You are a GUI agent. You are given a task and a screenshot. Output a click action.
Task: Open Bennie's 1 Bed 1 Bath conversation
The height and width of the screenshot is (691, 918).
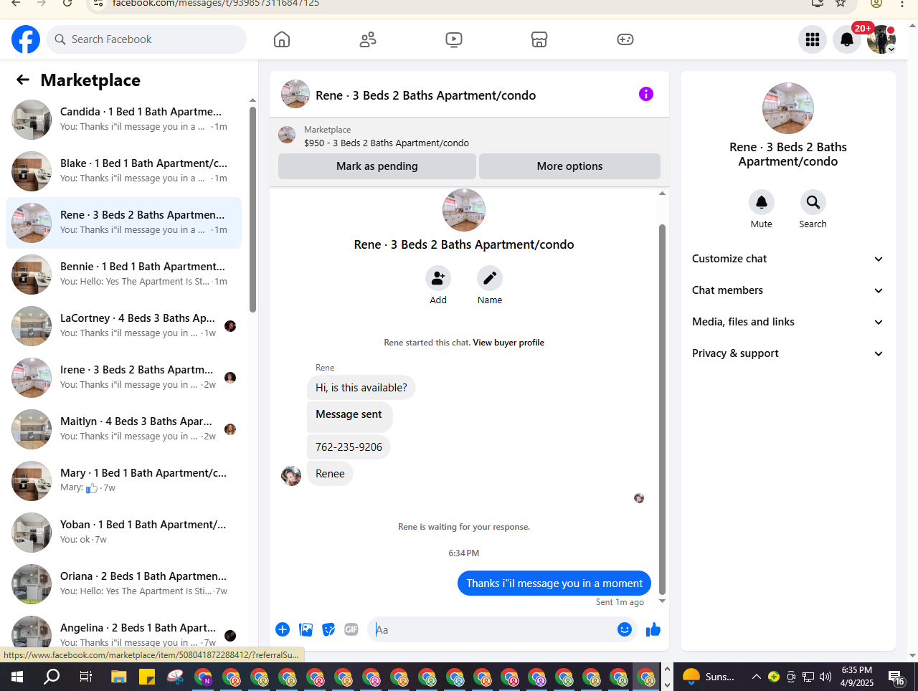(123, 275)
